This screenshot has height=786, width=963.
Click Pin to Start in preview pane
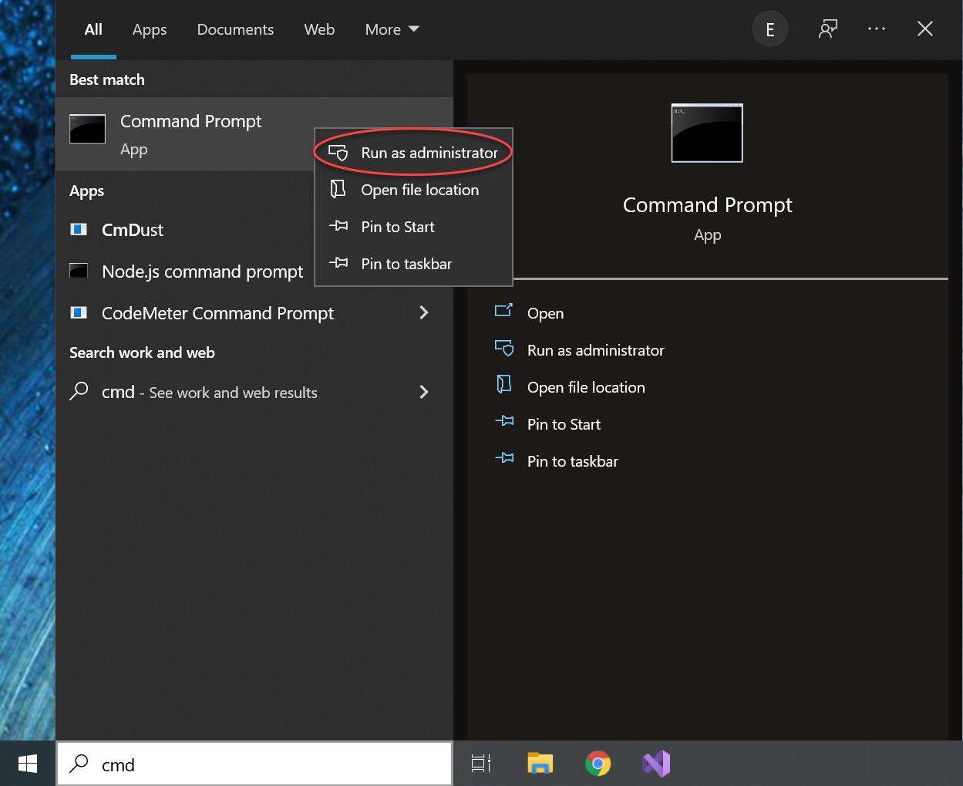click(x=564, y=424)
